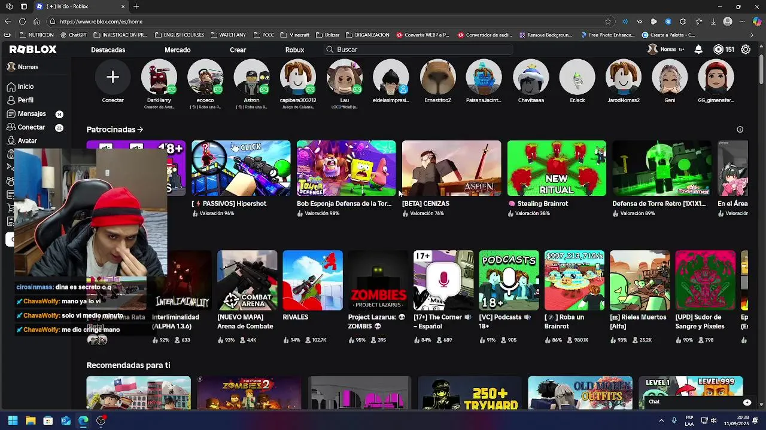This screenshot has width=766, height=430.
Task: Open the Patrocinadas info icon
Action: click(740, 130)
